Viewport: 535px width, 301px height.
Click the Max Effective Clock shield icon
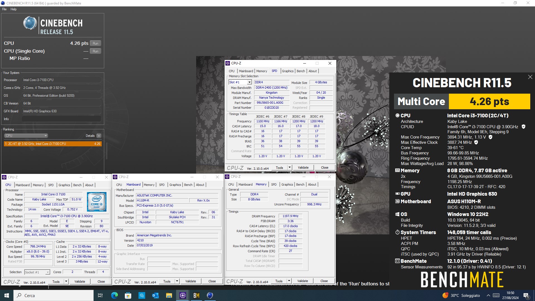(476, 142)
